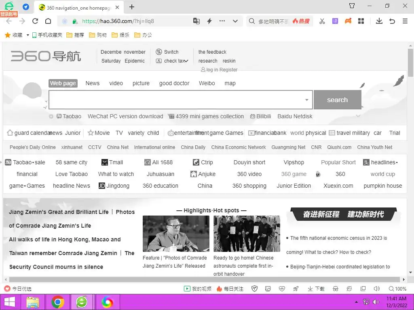Open the downloads arrow icon in toolbar
The image size is (414, 310).
pos(379,21)
